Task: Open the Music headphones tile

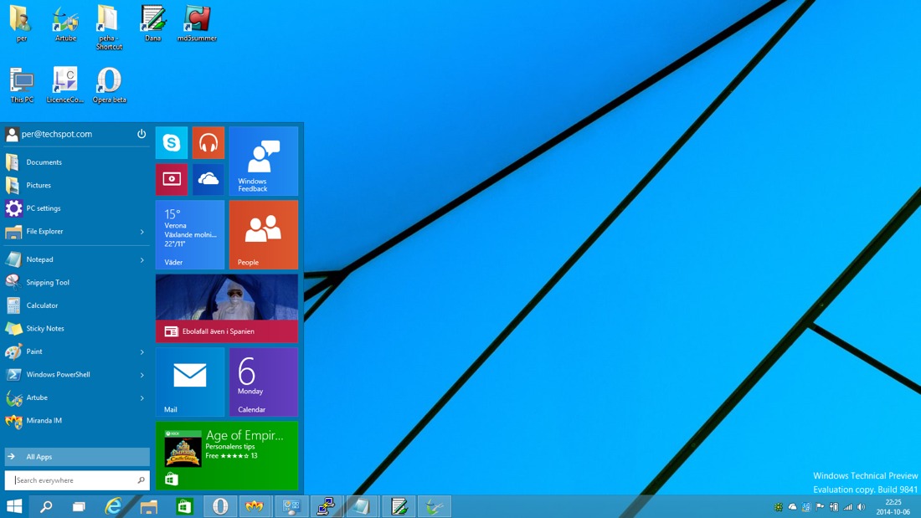Action: tap(208, 143)
